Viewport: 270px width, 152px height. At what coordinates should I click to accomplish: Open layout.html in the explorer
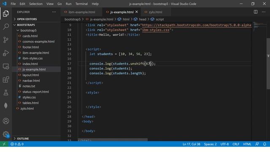tap(31, 75)
